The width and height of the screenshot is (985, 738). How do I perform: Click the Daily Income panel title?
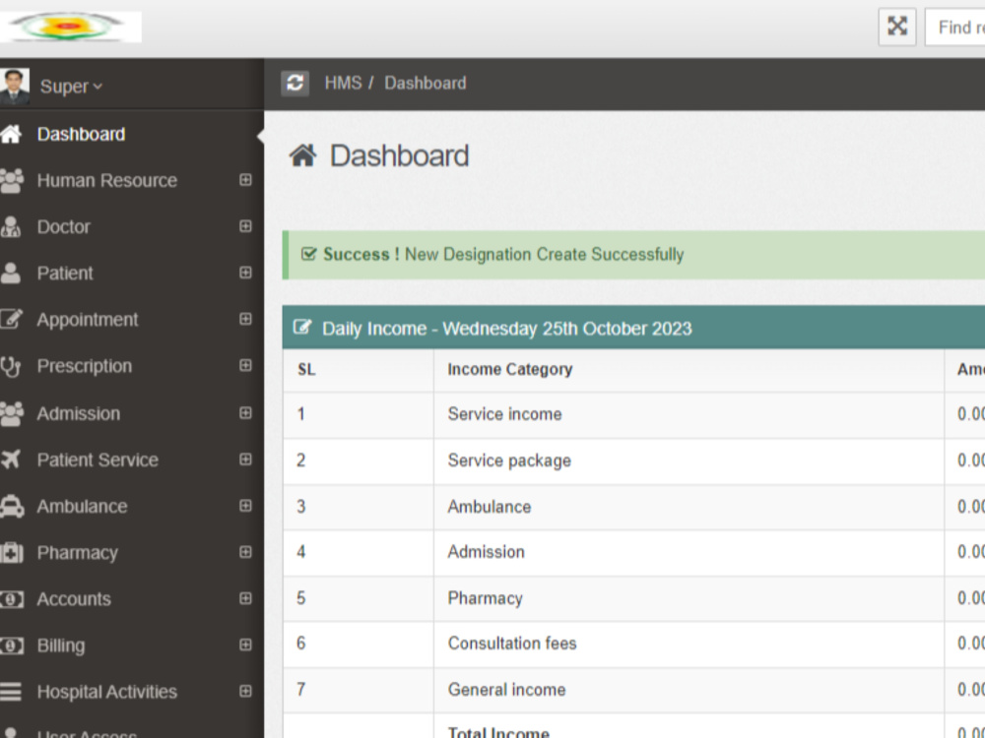point(506,329)
